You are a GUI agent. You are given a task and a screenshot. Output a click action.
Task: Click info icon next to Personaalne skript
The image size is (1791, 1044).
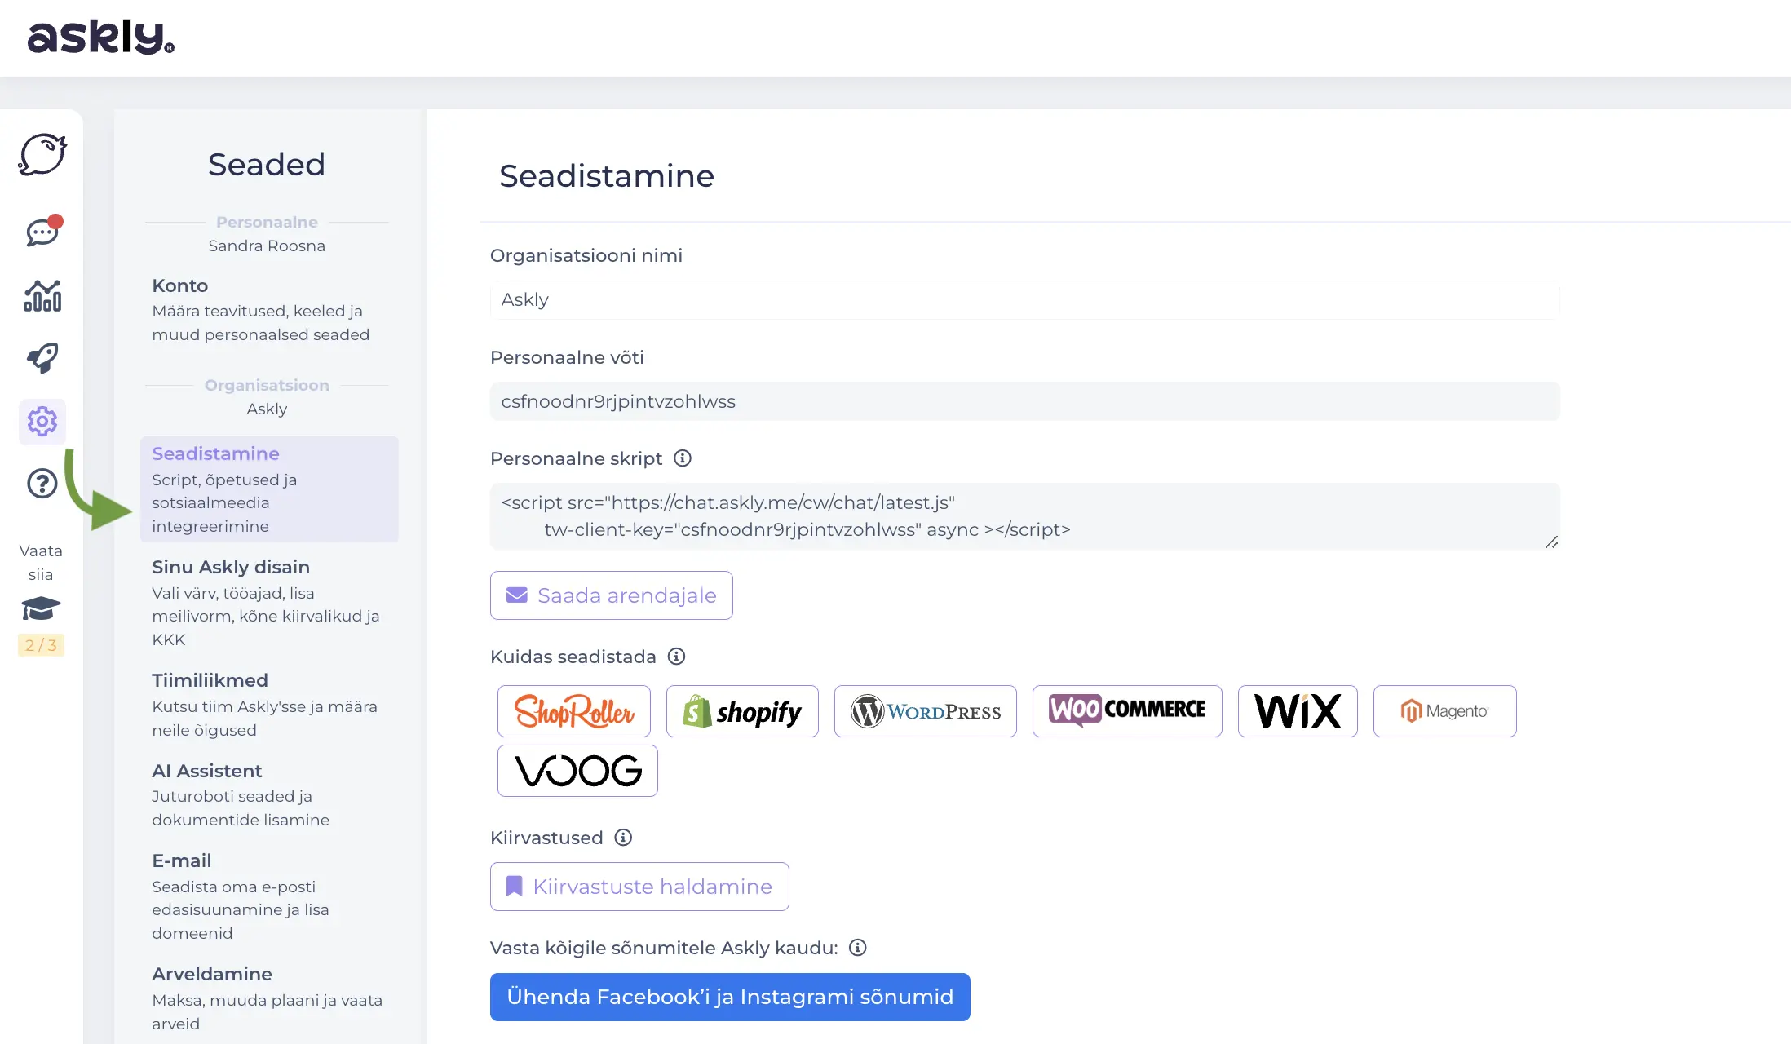(683, 458)
